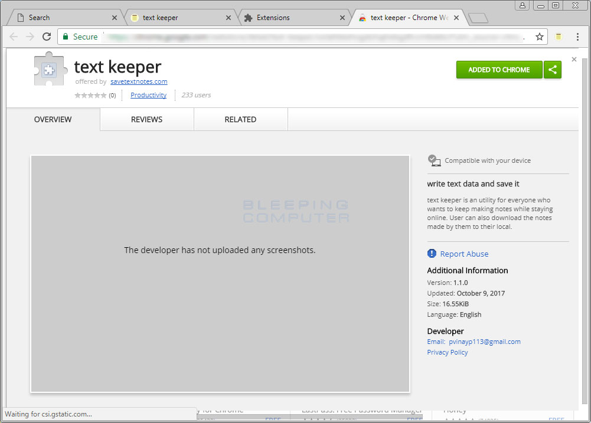591x423 pixels.
Task: Click the browser back arrow
Action: 14,37
